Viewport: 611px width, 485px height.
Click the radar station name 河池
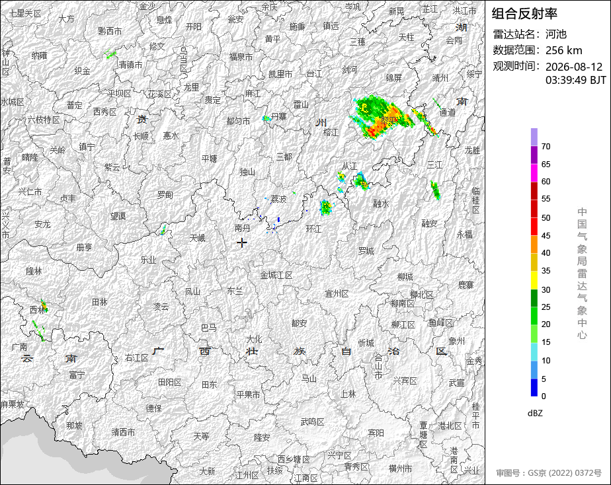(x=555, y=34)
